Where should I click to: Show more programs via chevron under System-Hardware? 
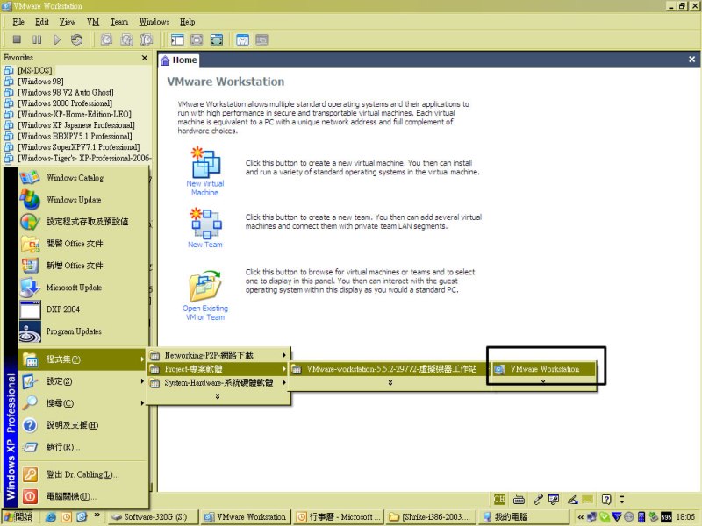[218, 396]
